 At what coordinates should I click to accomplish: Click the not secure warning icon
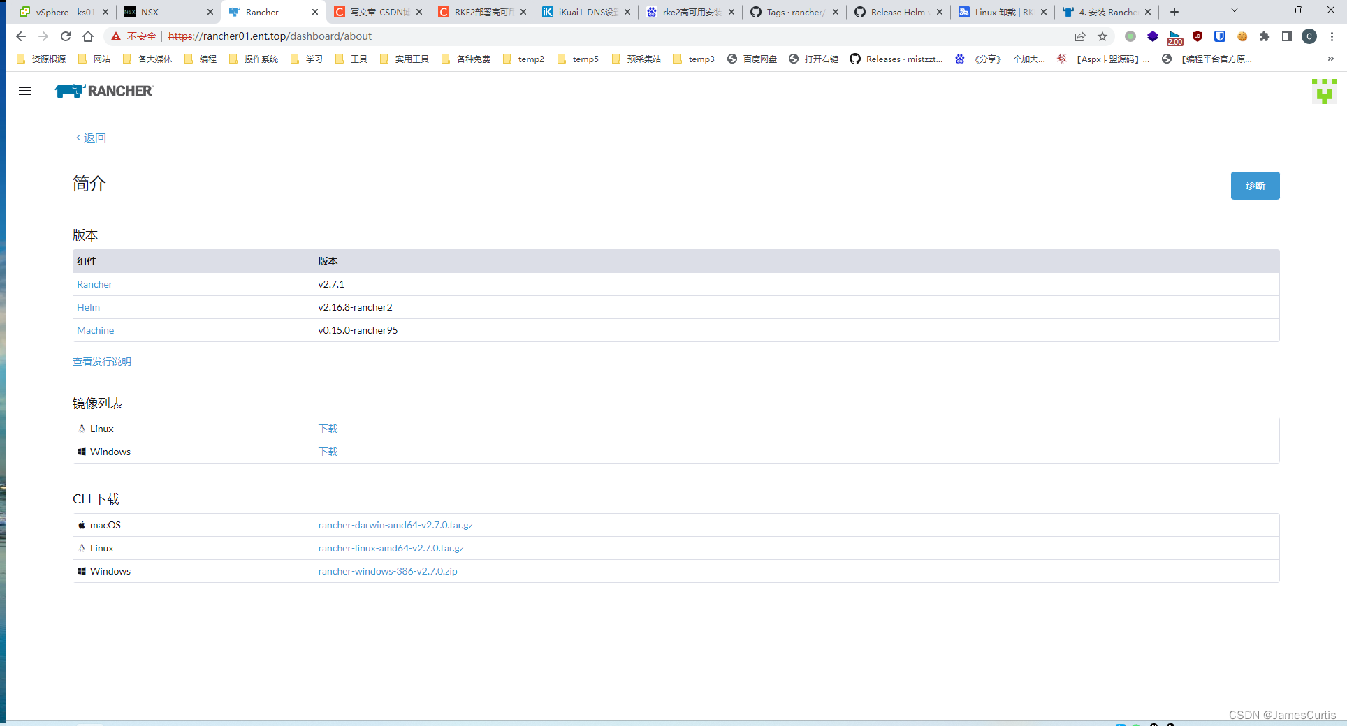[116, 36]
